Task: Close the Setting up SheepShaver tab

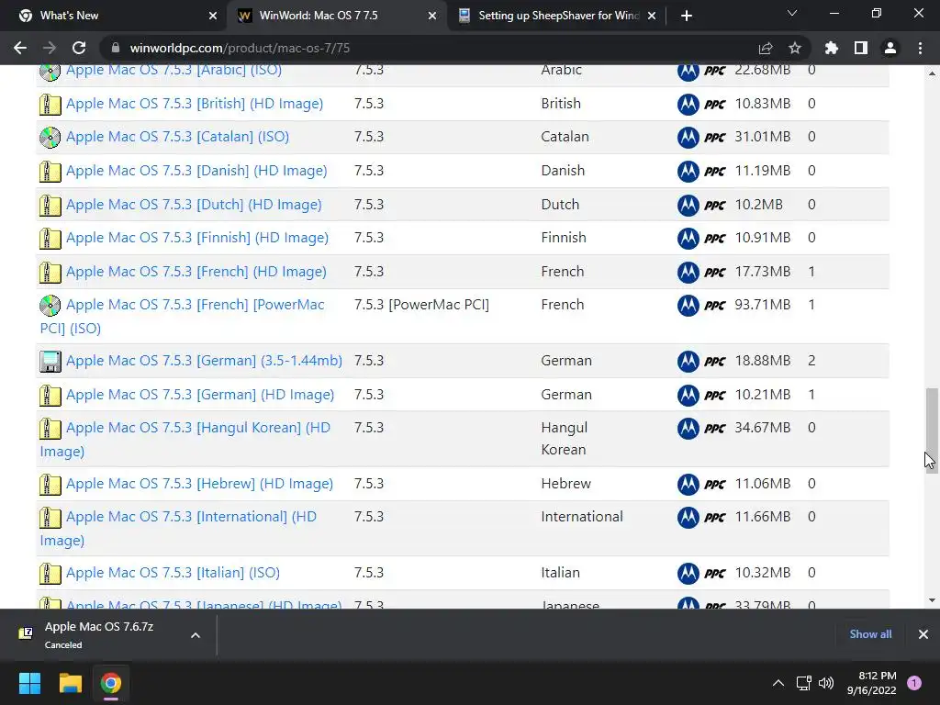Action: tap(653, 16)
